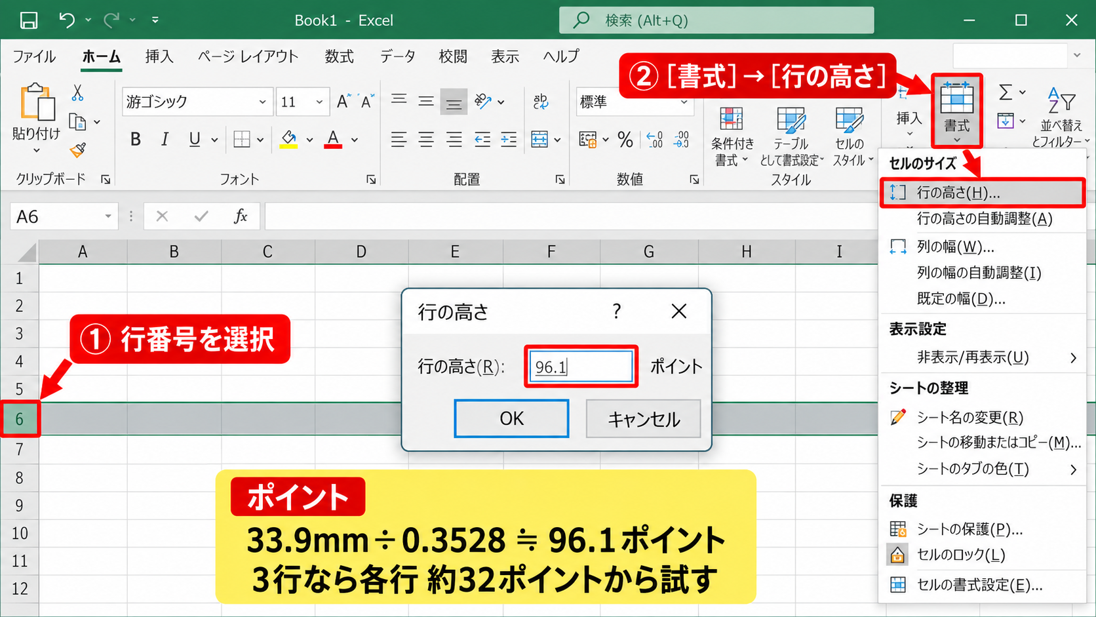Open 配置 alignment dialog launcher
1096x617 pixels.
coord(560,179)
